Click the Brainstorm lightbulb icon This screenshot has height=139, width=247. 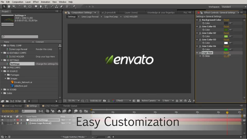(x=76, y=111)
